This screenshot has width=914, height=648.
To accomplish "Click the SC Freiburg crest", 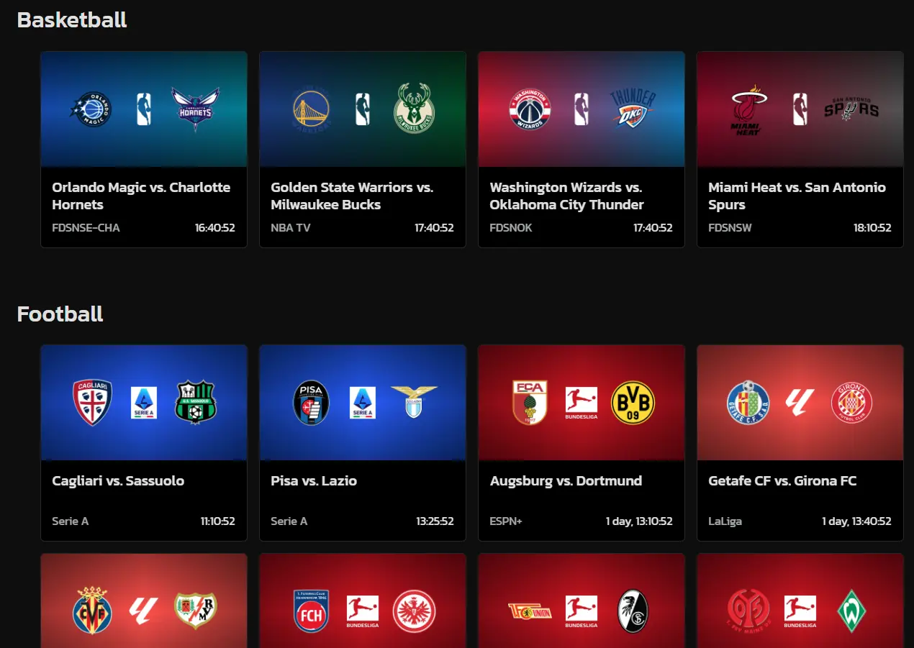I will [633, 611].
